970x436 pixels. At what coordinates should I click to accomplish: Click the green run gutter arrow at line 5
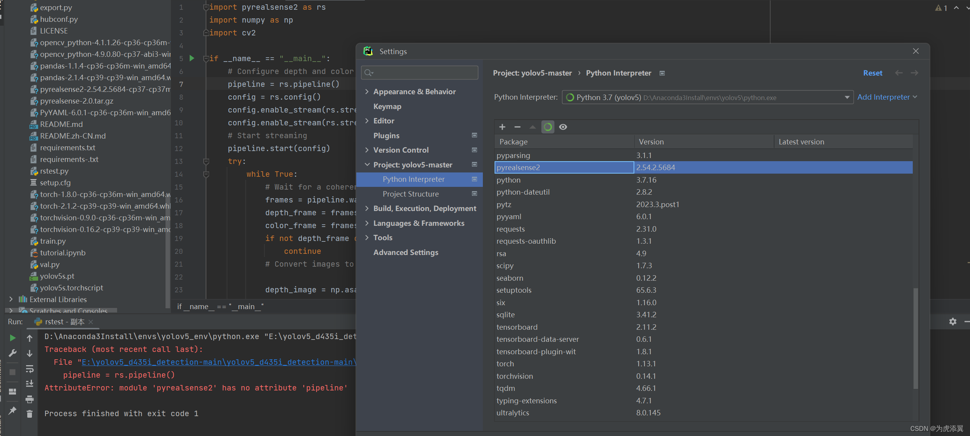(192, 58)
